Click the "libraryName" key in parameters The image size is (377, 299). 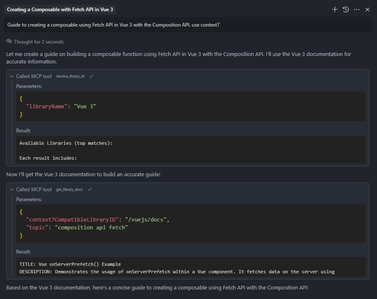[x=47, y=107]
